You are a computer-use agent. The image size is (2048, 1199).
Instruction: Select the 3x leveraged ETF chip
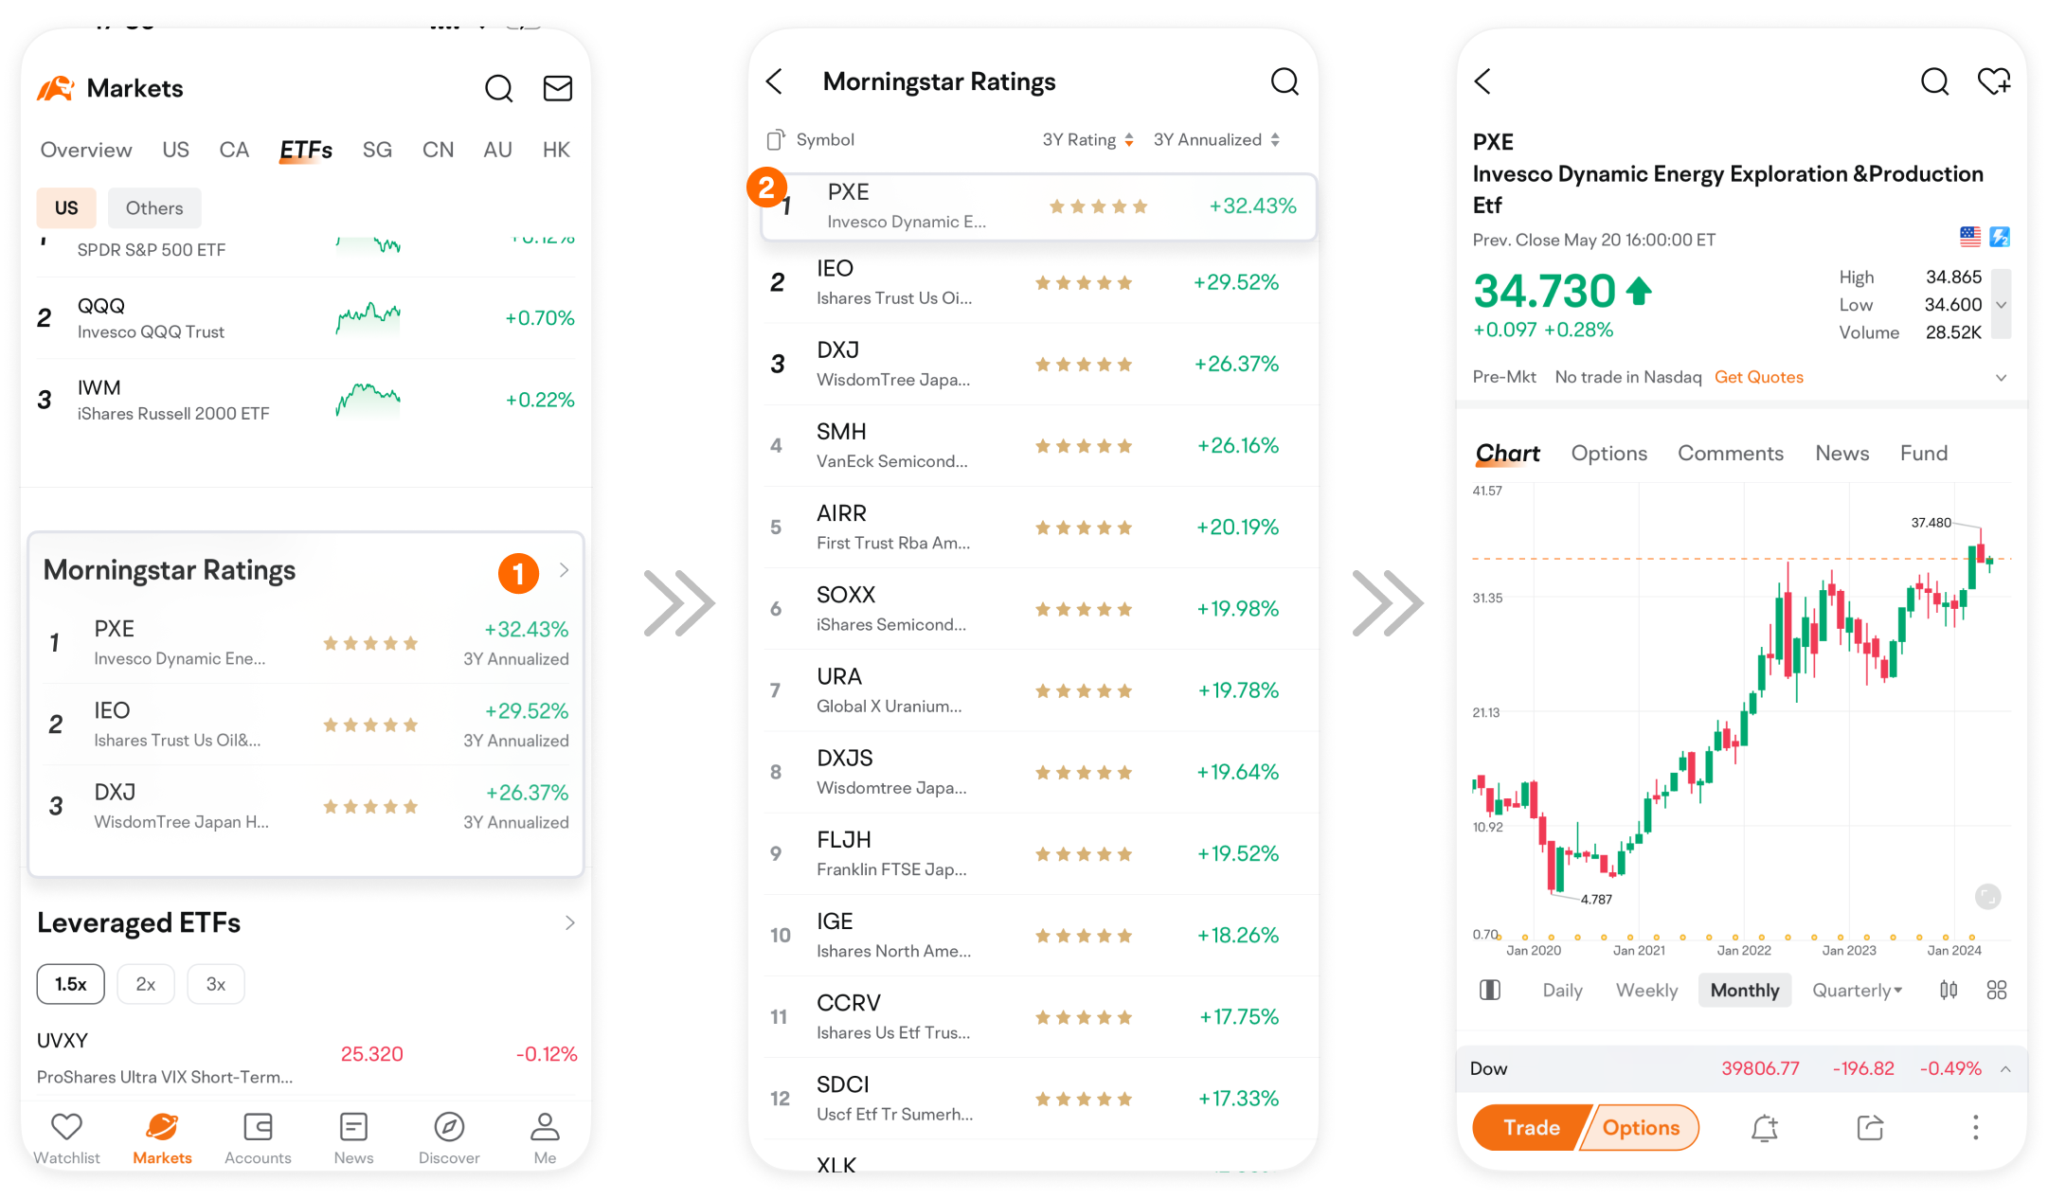(x=216, y=984)
